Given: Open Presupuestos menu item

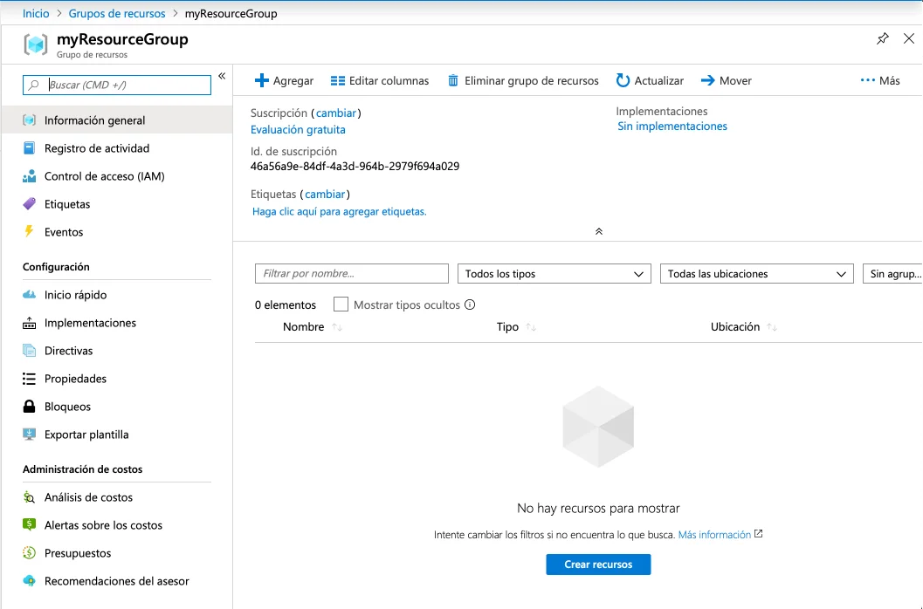Looking at the screenshot, I should coord(78,553).
